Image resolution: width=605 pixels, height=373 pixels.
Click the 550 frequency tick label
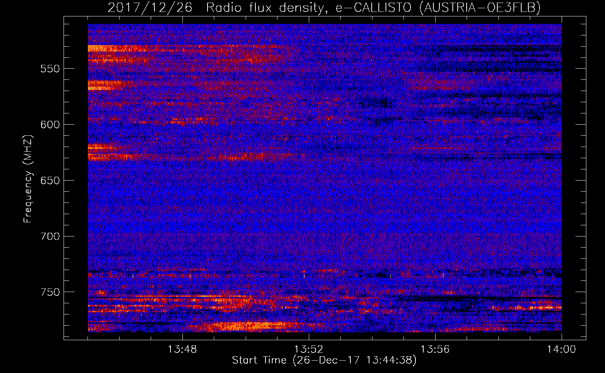pos(50,69)
